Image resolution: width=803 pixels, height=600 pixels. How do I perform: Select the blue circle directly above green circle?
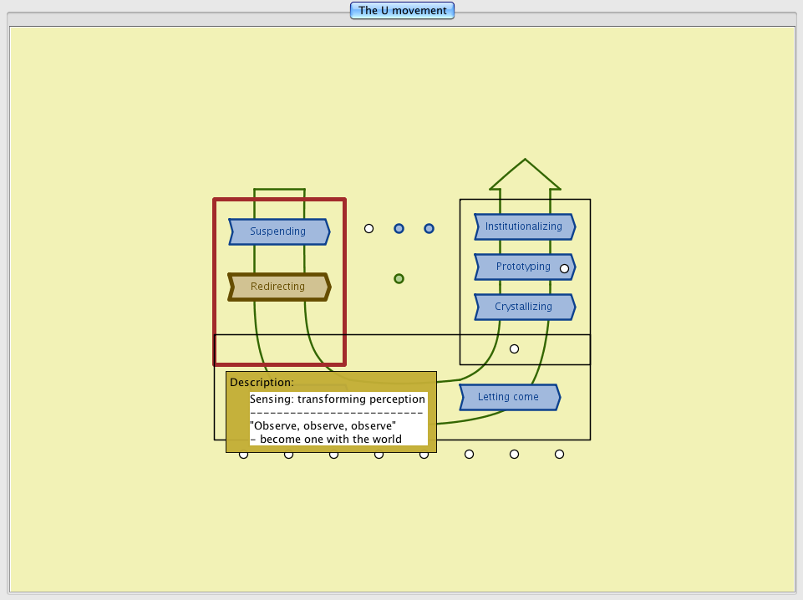[399, 228]
